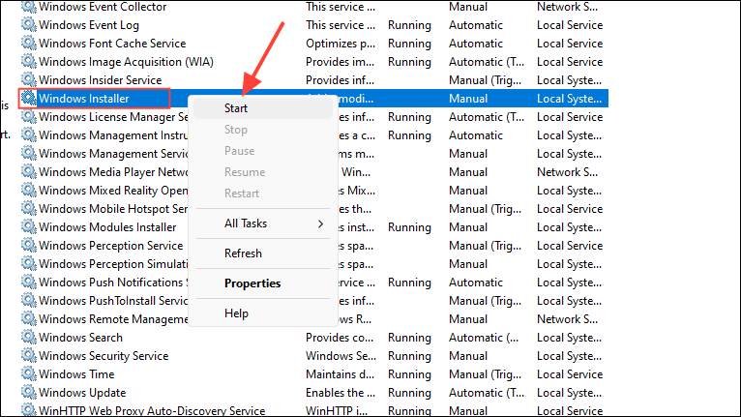Click the gear icon beside Windows Modules Installer

click(x=29, y=227)
